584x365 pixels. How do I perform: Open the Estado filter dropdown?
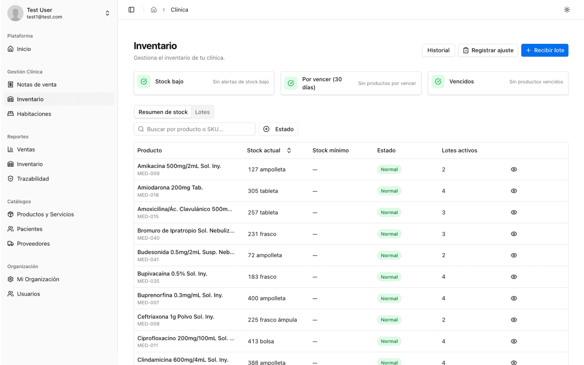[278, 129]
